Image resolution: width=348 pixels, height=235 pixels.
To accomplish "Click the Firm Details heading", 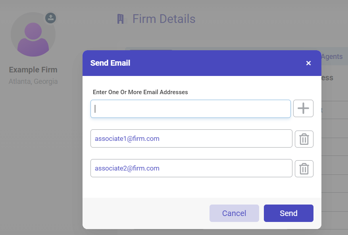I will pos(164,19).
